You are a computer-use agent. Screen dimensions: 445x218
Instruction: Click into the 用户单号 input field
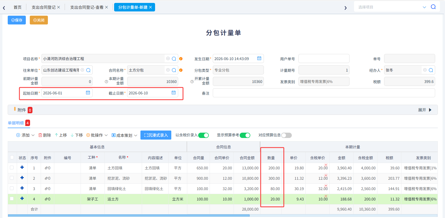tap(324, 58)
